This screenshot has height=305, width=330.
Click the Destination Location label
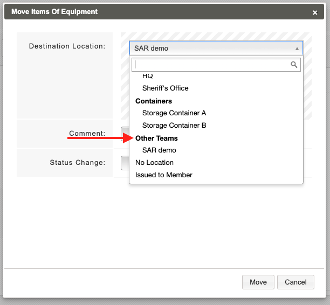67,46
